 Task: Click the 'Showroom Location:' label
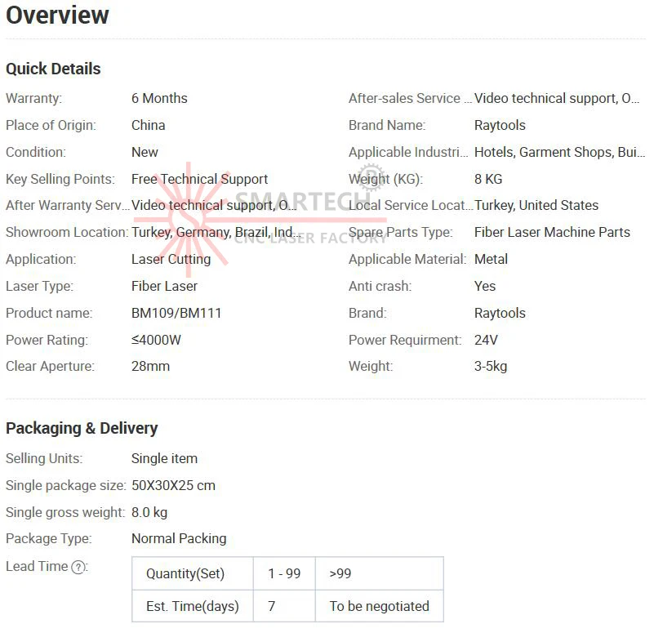pyautogui.click(x=67, y=233)
